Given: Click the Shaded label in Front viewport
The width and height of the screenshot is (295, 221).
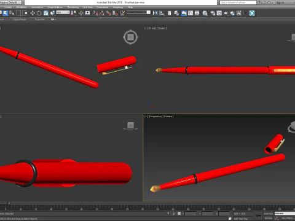Looking at the screenshot, I should point(162,28).
